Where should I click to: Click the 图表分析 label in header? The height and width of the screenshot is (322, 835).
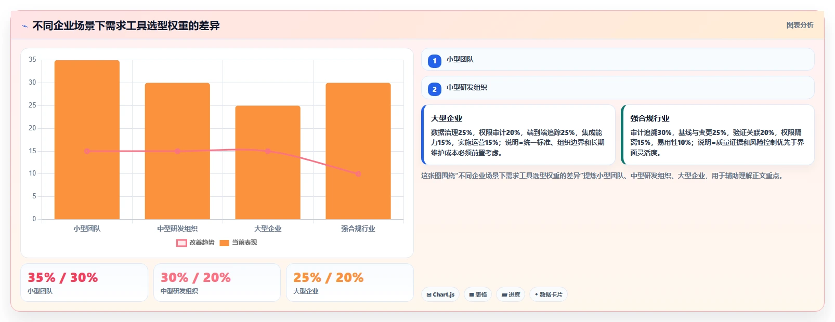tap(800, 25)
